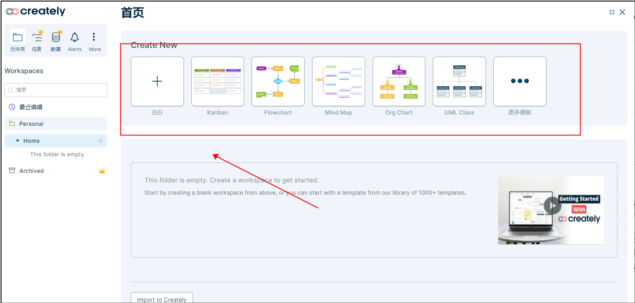The width and height of the screenshot is (635, 303).
Task: Click the Import to Creately button
Action: pos(162,299)
